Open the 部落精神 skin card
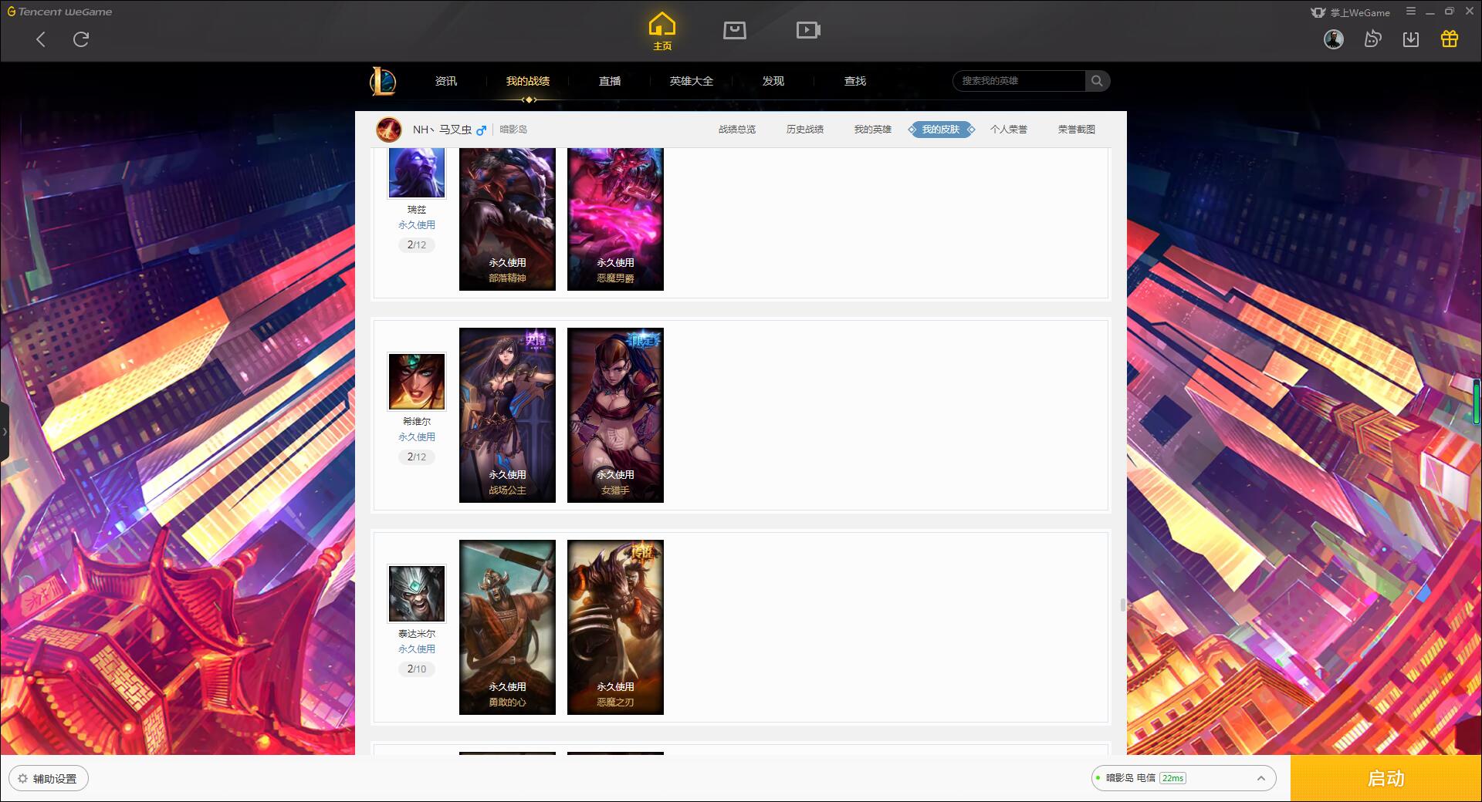 [x=507, y=219]
